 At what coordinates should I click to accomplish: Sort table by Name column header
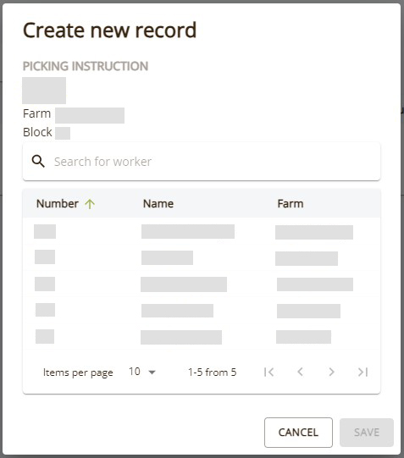coord(158,203)
